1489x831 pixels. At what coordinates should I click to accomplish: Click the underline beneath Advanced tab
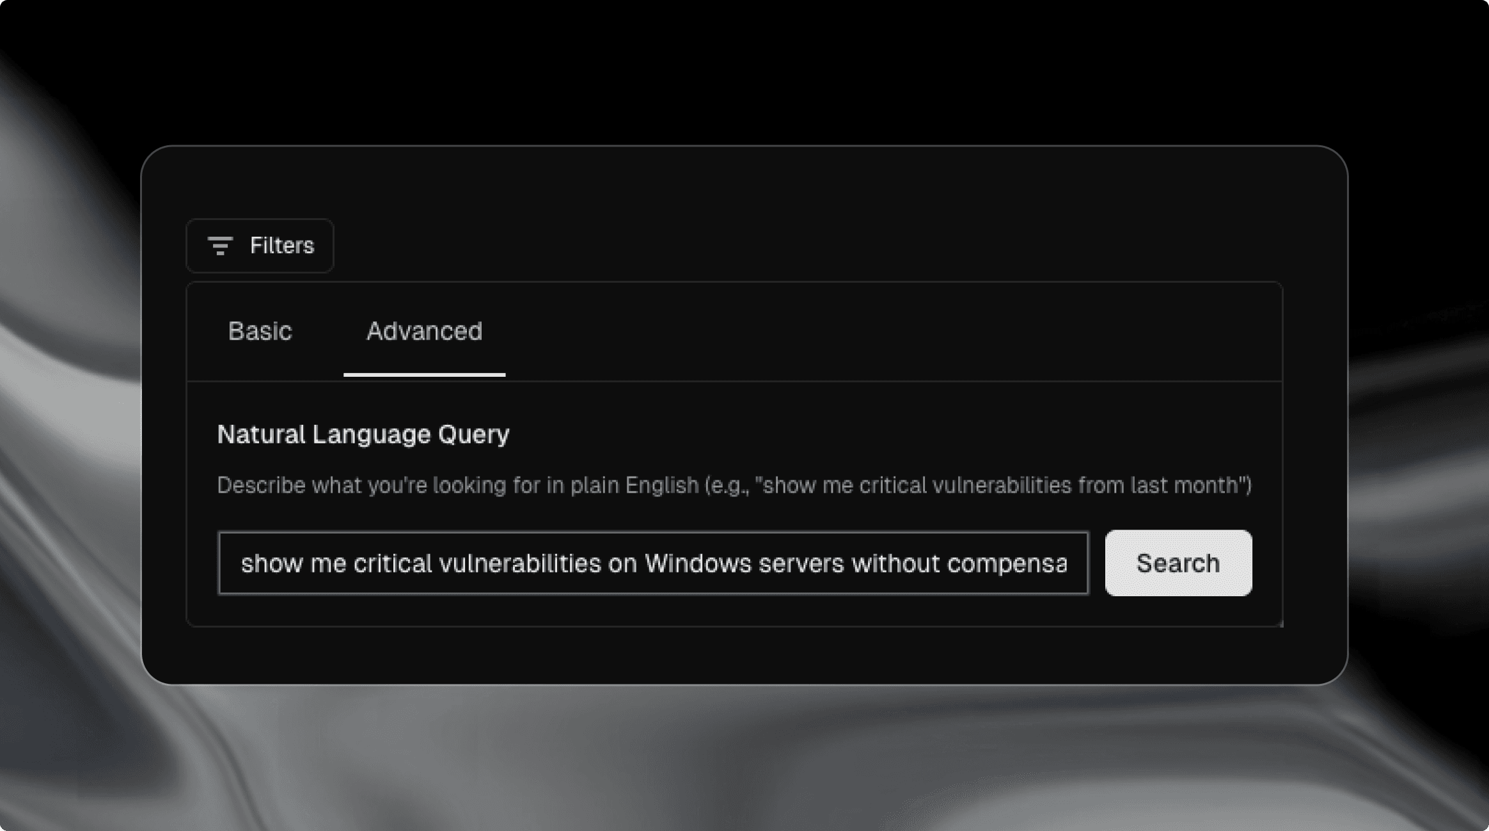[424, 375]
